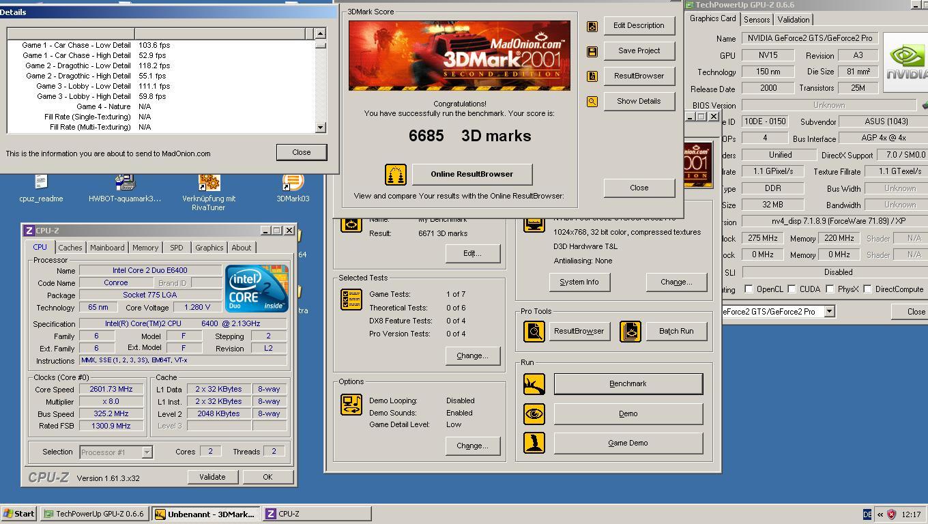Screen dimensions: 928x524
Task: Click the Game 1 - Car Chase - Low Detail row
Action: coord(162,45)
